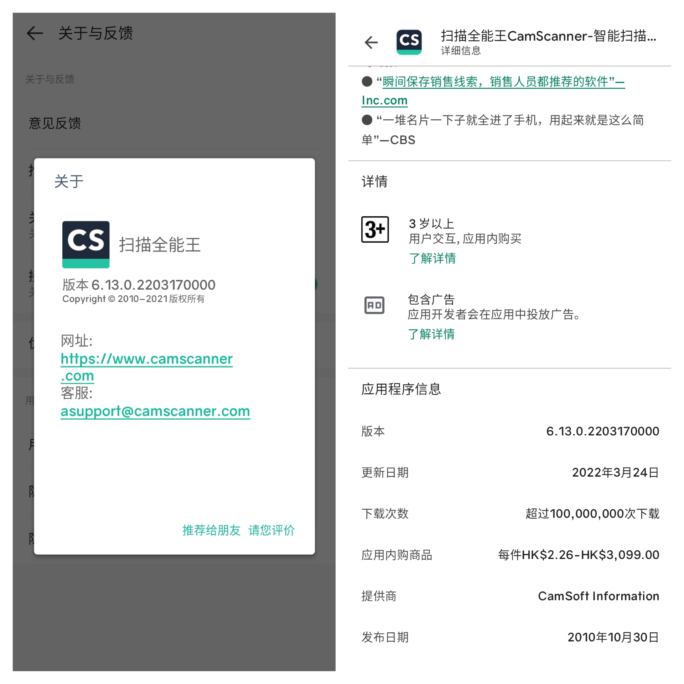The image size is (684, 684).
Task: Tap the 3 岁以上 rating label
Action: [431, 224]
